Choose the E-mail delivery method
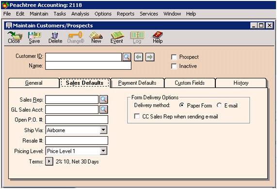Viewport: 277px width, 189px height. point(219,105)
